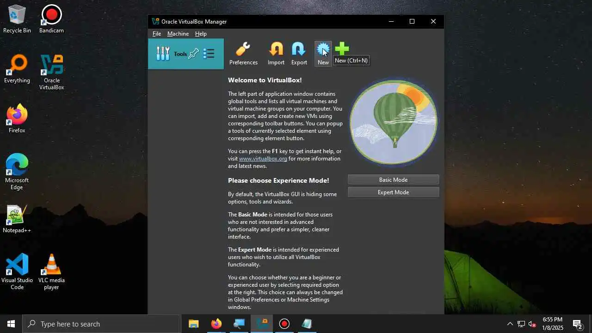
Task: Click the hot air balloon illustration
Action: pyautogui.click(x=393, y=122)
